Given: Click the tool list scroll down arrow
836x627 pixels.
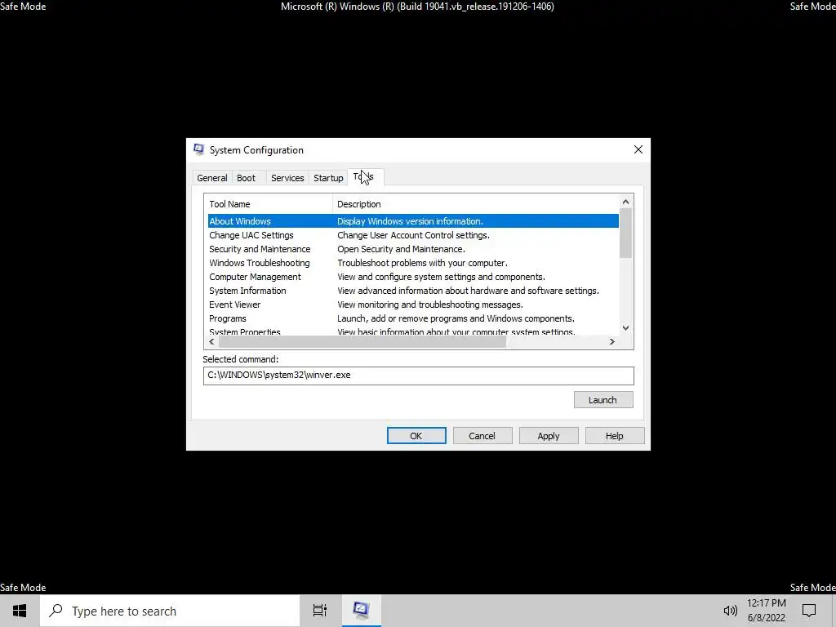Looking at the screenshot, I should tap(626, 328).
